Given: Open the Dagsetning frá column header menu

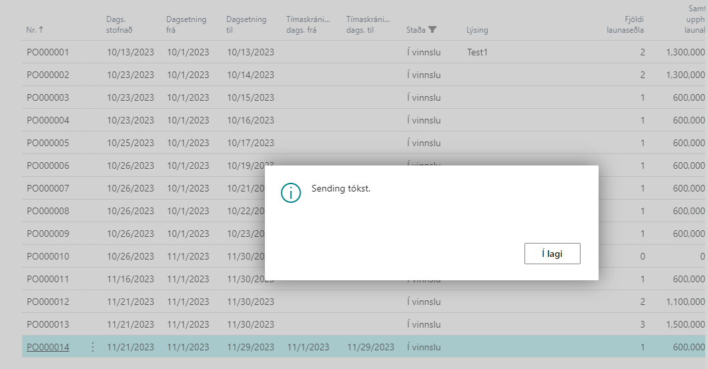Looking at the screenshot, I should [x=186, y=25].
